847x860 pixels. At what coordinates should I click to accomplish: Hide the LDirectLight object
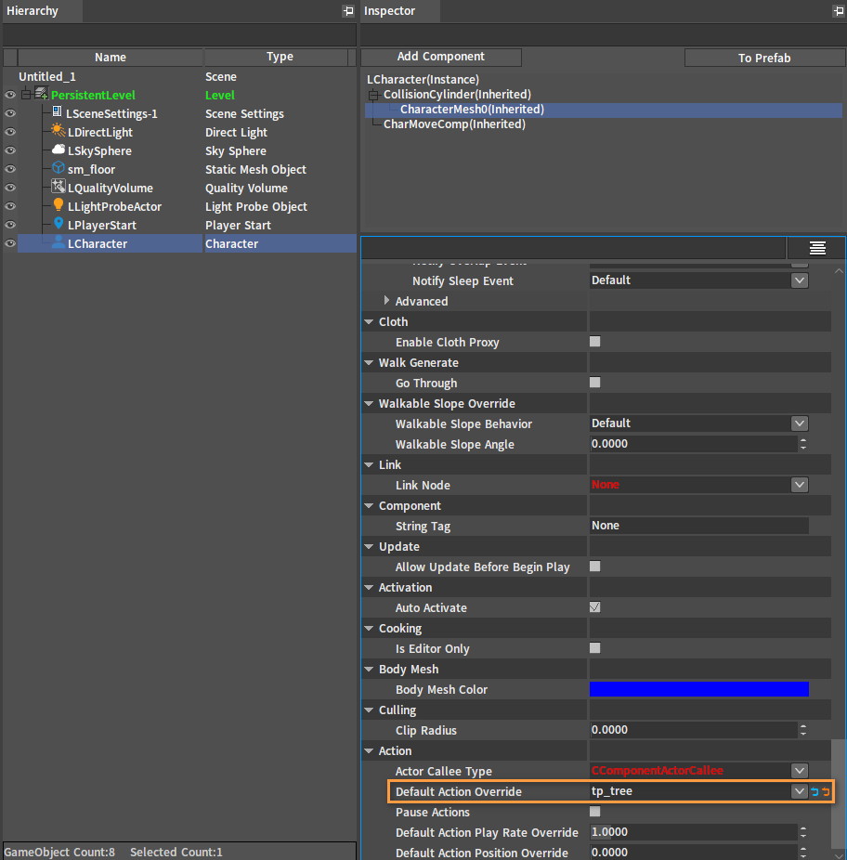tap(10, 132)
